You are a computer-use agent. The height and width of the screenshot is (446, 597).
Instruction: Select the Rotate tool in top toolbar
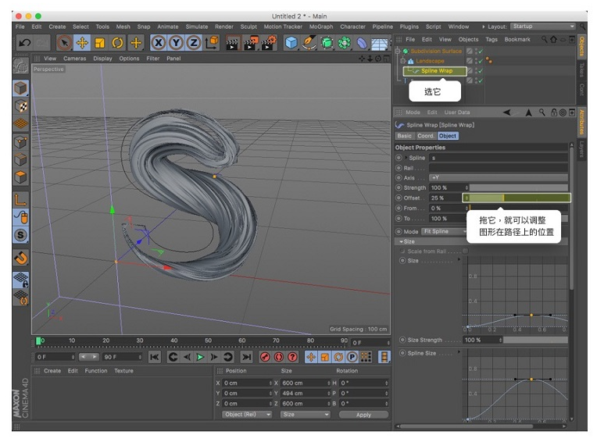(x=118, y=43)
